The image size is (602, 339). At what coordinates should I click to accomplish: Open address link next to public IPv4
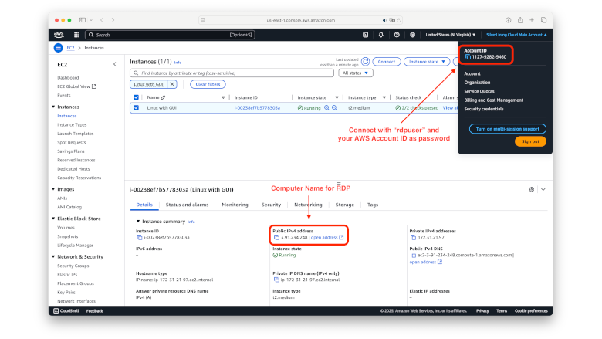pyautogui.click(x=327, y=237)
